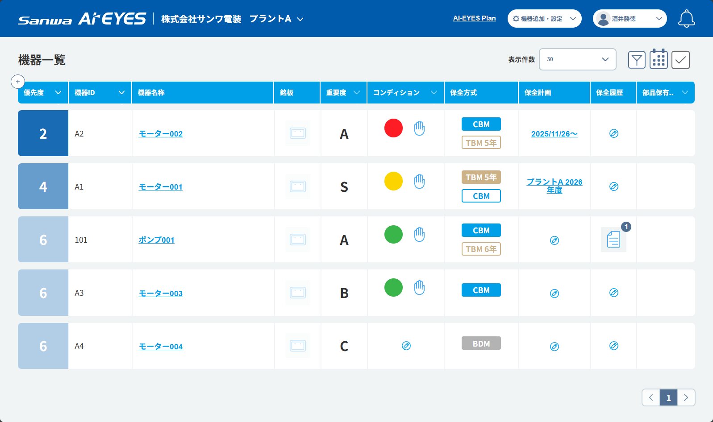Edit maintenance plan for モーター004
The height and width of the screenshot is (422, 713).
coord(555,347)
